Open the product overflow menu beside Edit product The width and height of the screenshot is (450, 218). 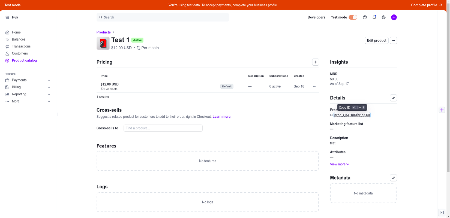coord(393,41)
